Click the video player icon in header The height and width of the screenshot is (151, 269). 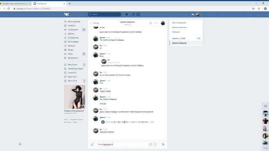(138, 14)
